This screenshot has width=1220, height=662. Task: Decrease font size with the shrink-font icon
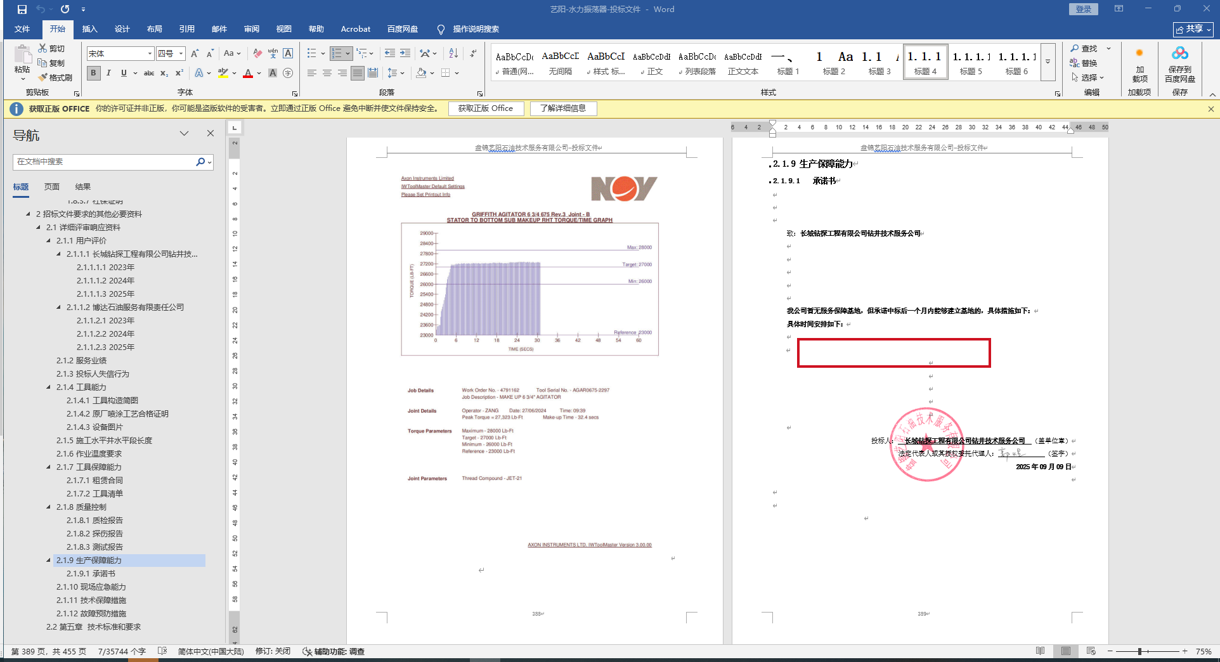[x=210, y=54]
